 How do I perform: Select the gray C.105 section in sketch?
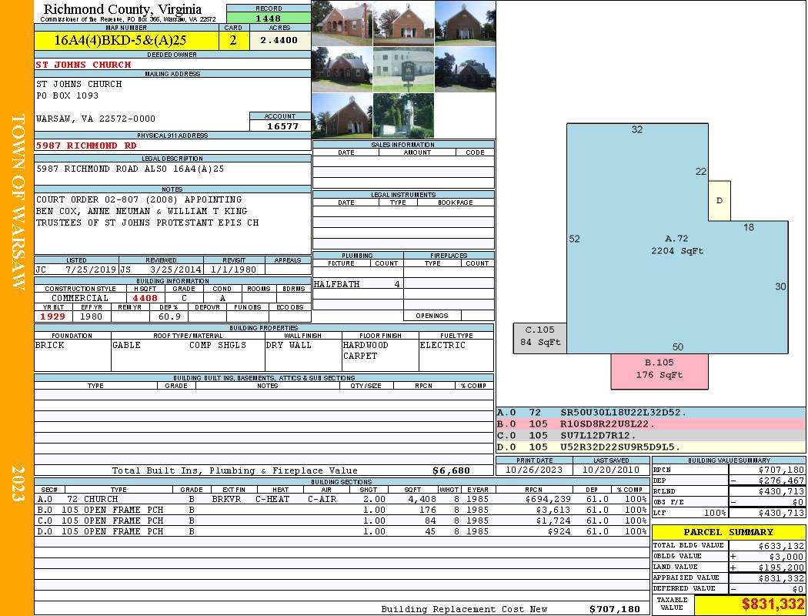(x=540, y=337)
